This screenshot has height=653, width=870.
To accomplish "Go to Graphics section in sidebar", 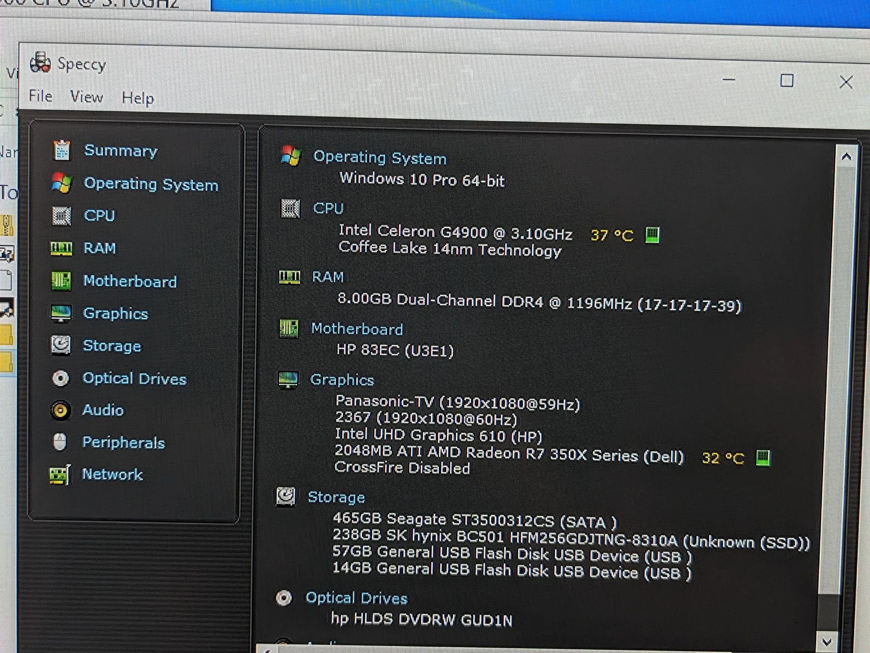I will click(116, 313).
